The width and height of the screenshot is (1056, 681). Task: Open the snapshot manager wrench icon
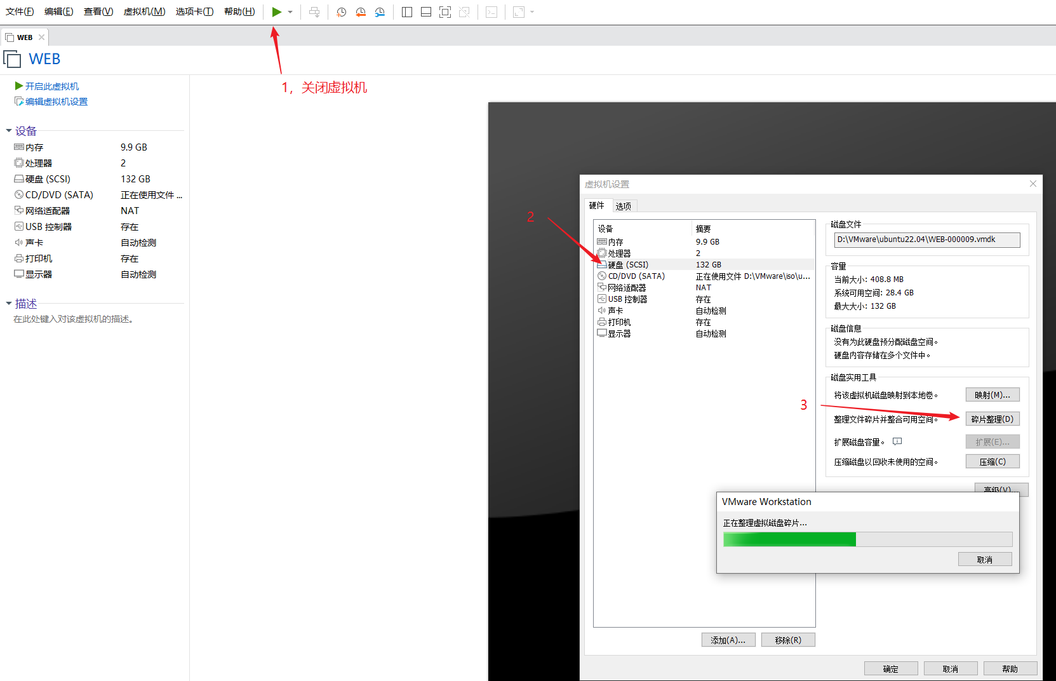point(380,12)
